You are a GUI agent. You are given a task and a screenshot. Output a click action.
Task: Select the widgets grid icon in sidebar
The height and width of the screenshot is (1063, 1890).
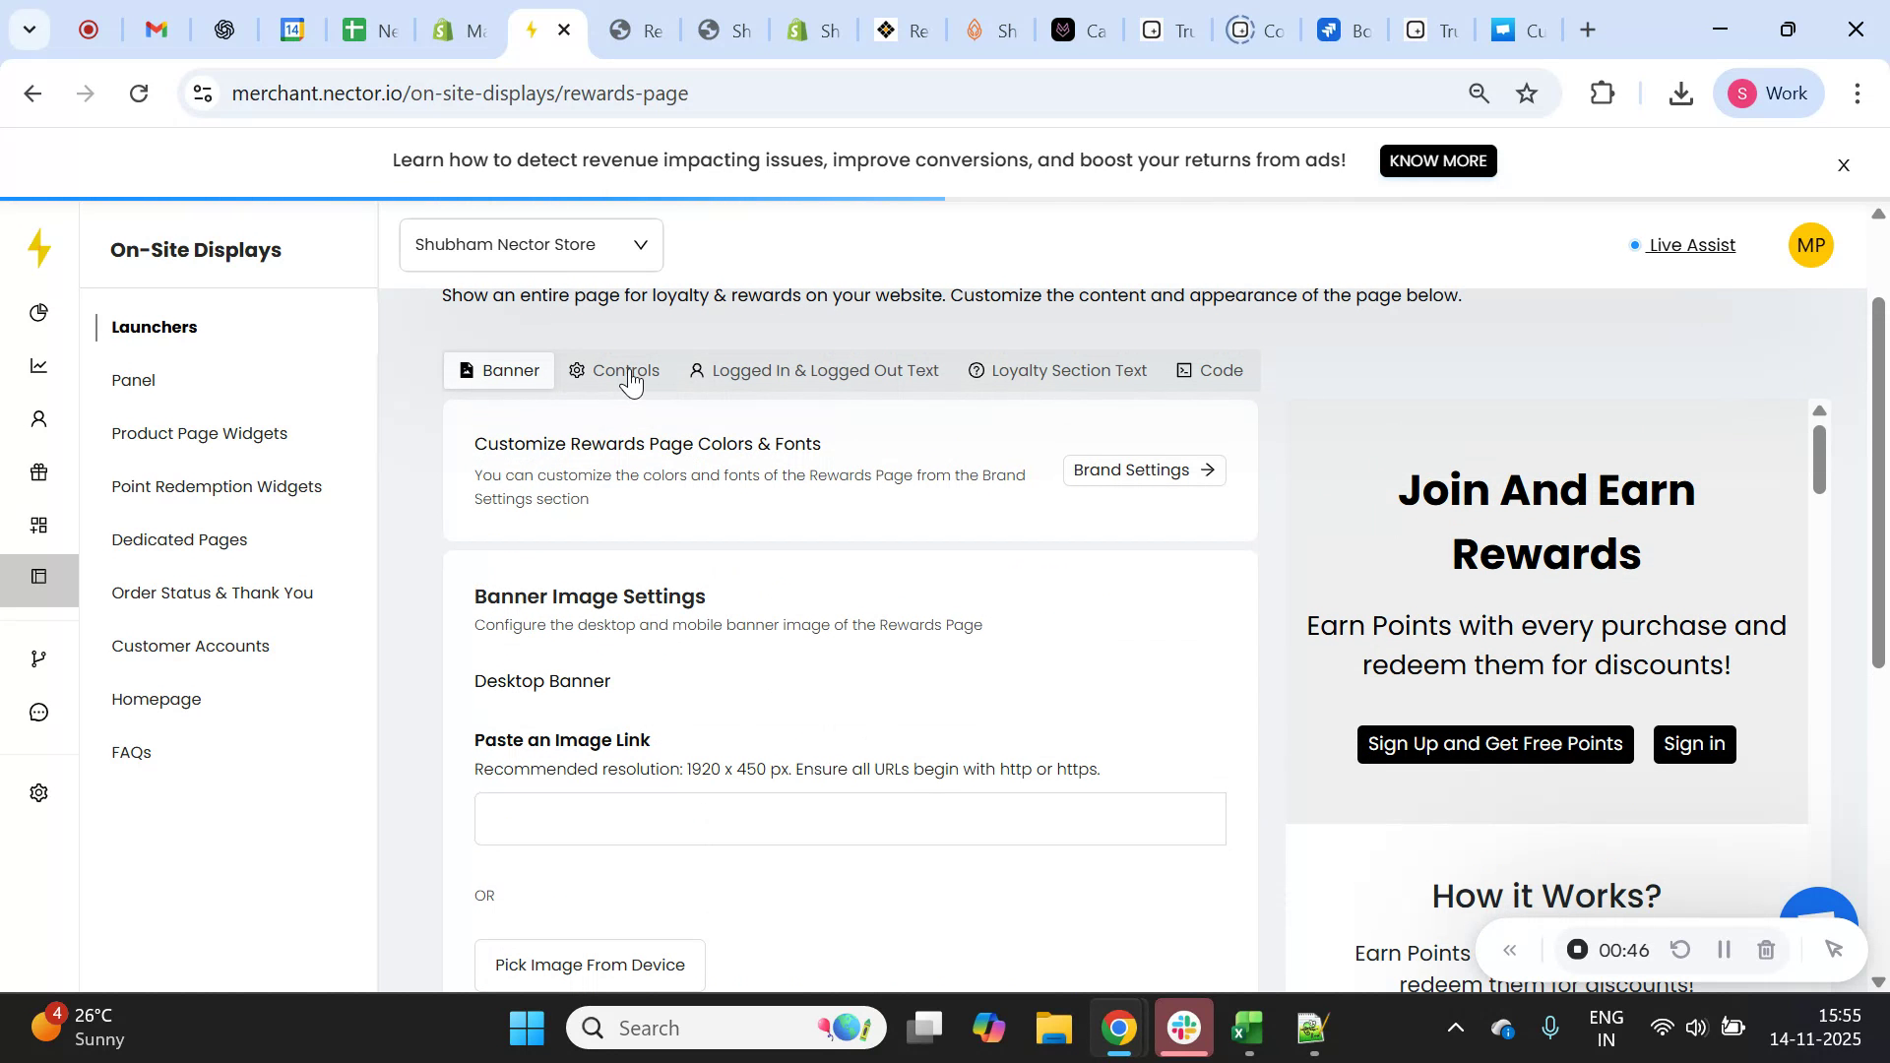coord(39,525)
